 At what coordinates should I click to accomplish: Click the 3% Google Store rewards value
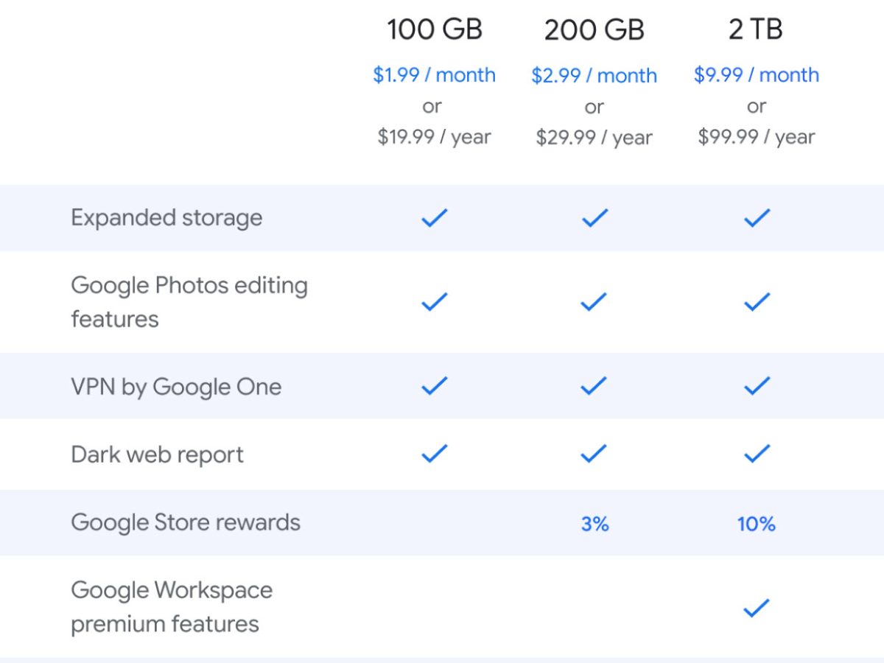[x=594, y=524]
